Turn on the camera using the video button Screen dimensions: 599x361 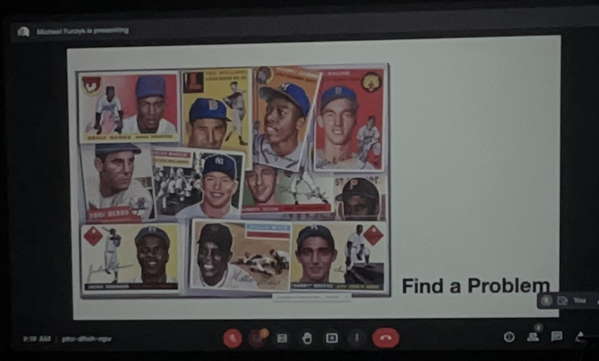click(x=258, y=338)
